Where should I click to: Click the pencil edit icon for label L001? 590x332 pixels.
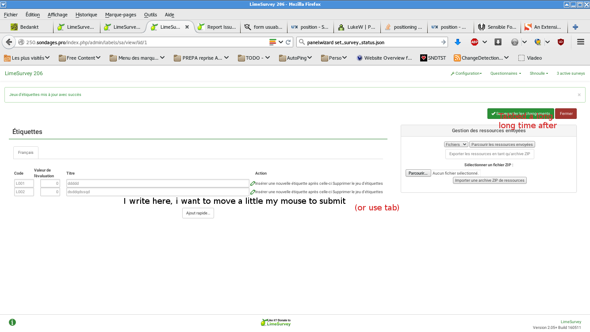coord(253,183)
